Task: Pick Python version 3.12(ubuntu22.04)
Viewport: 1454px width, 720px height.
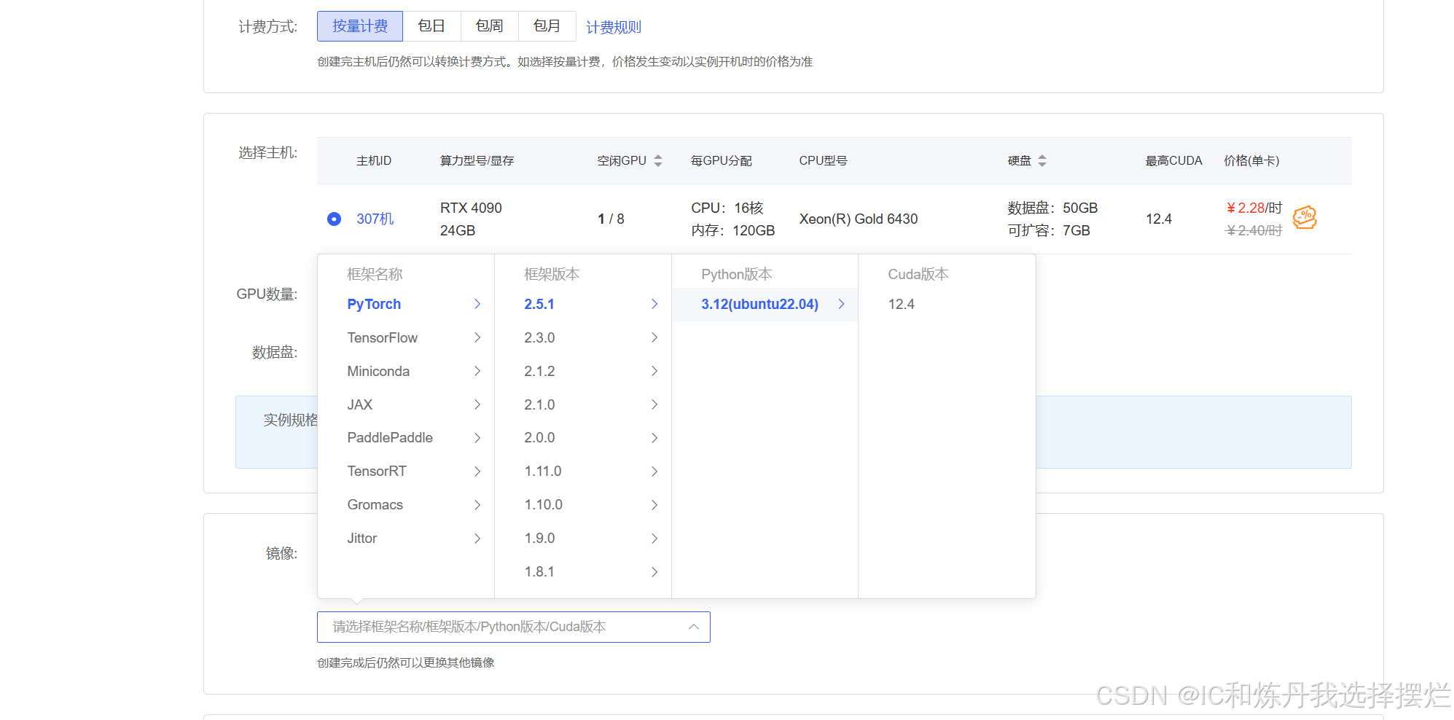Action: pos(759,305)
